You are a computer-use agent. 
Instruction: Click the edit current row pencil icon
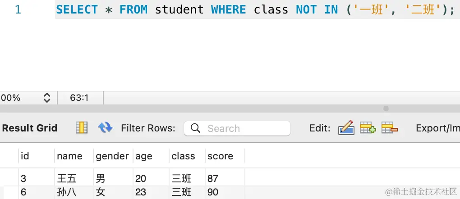pyautogui.click(x=346, y=128)
